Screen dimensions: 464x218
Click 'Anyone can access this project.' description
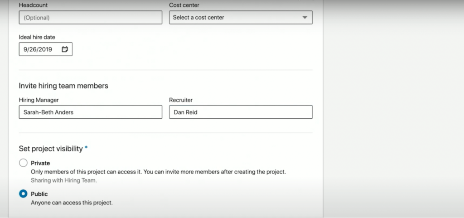click(x=72, y=203)
